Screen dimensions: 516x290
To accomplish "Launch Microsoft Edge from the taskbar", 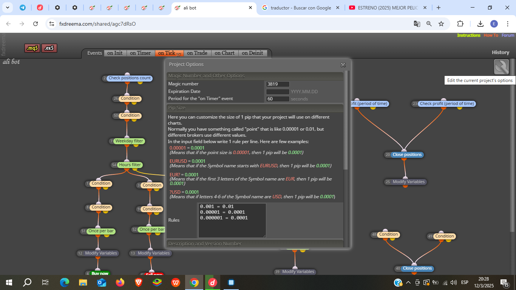I will (x=65, y=282).
